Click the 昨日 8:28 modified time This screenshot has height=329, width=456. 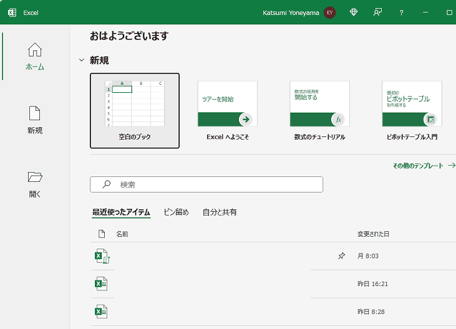coord(371,312)
